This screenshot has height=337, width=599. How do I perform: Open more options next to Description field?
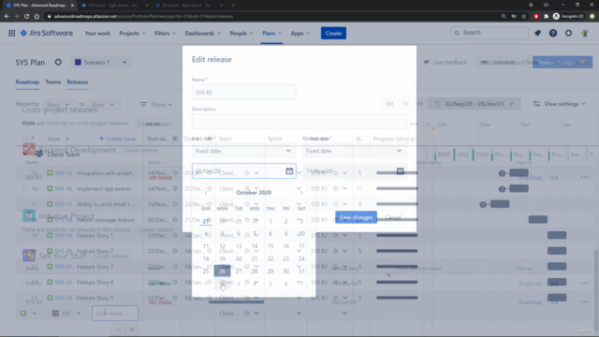pyautogui.click(x=414, y=124)
